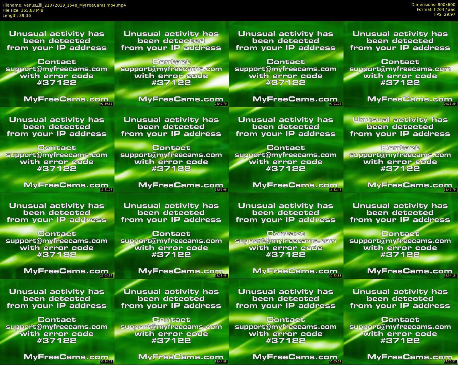Image resolution: width=458 pixels, height=365 pixels.
Task: Click the thumbnail at 07:01.05
Action: click(286, 64)
